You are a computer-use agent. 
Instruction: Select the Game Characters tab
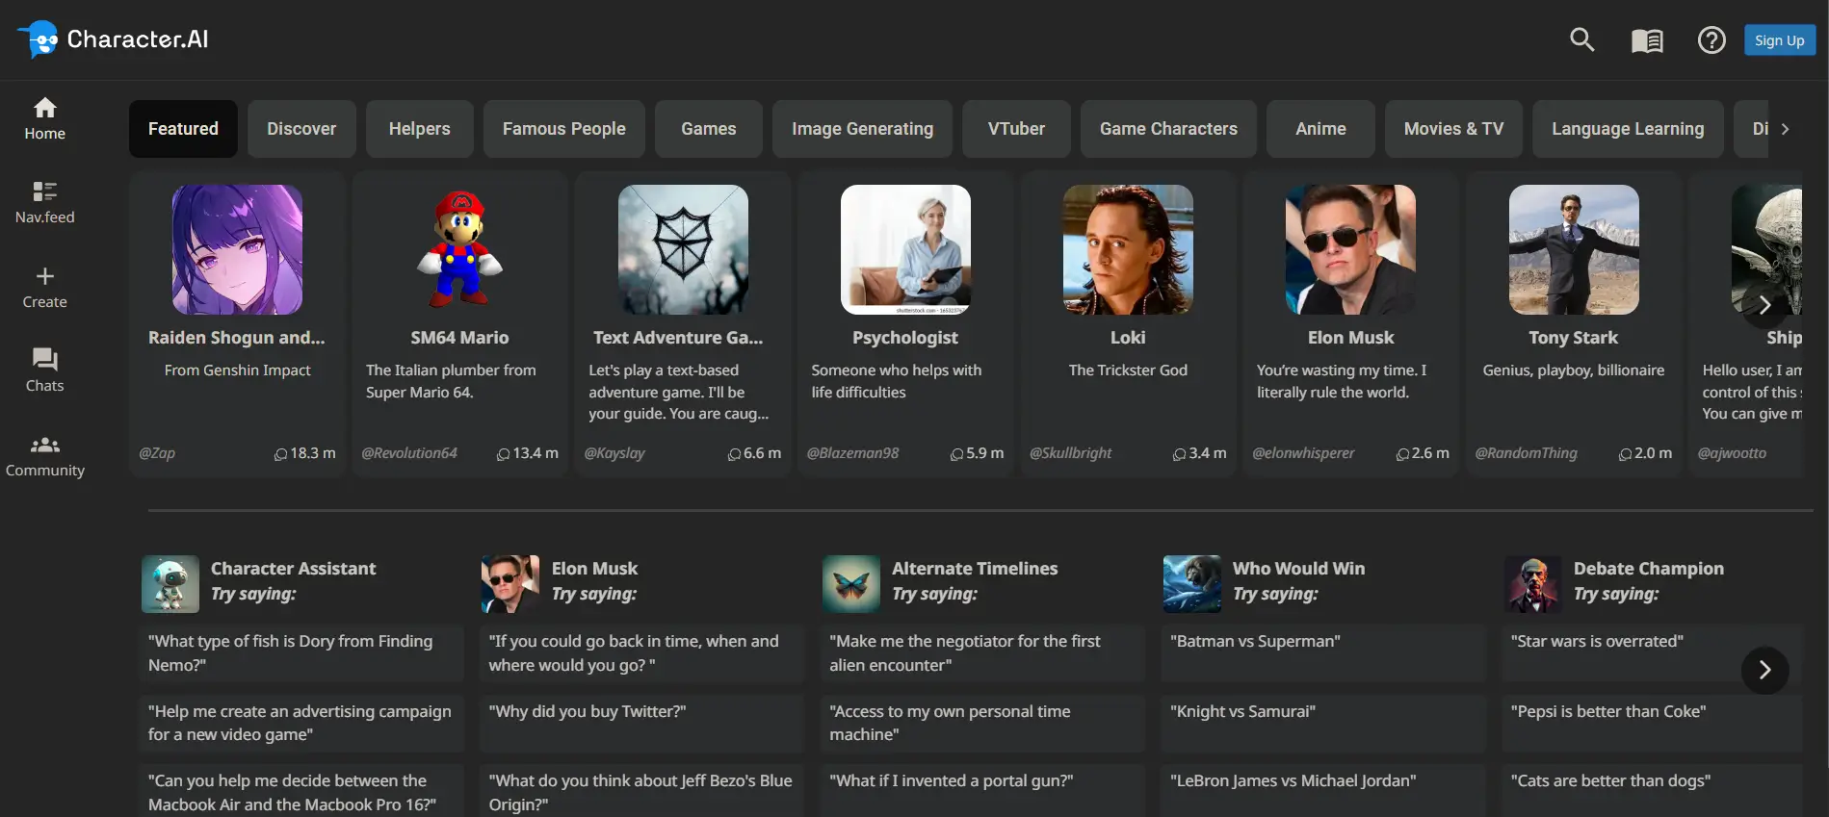pyautogui.click(x=1168, y=129)
